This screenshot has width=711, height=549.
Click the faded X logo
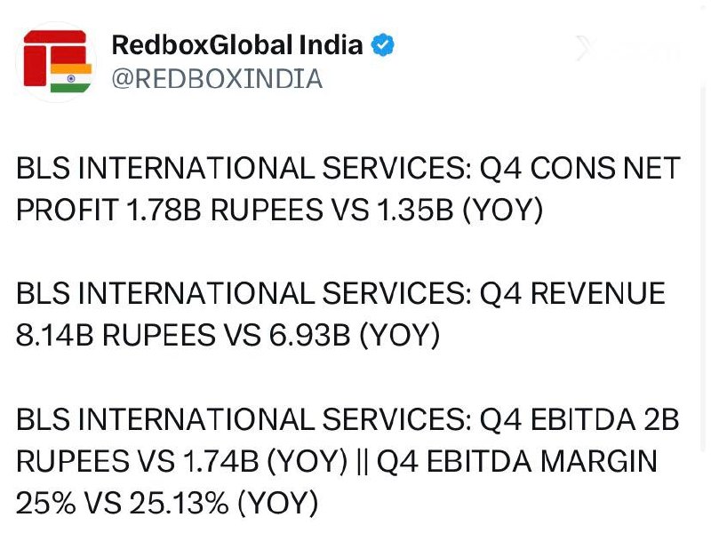tap(585, 48)
